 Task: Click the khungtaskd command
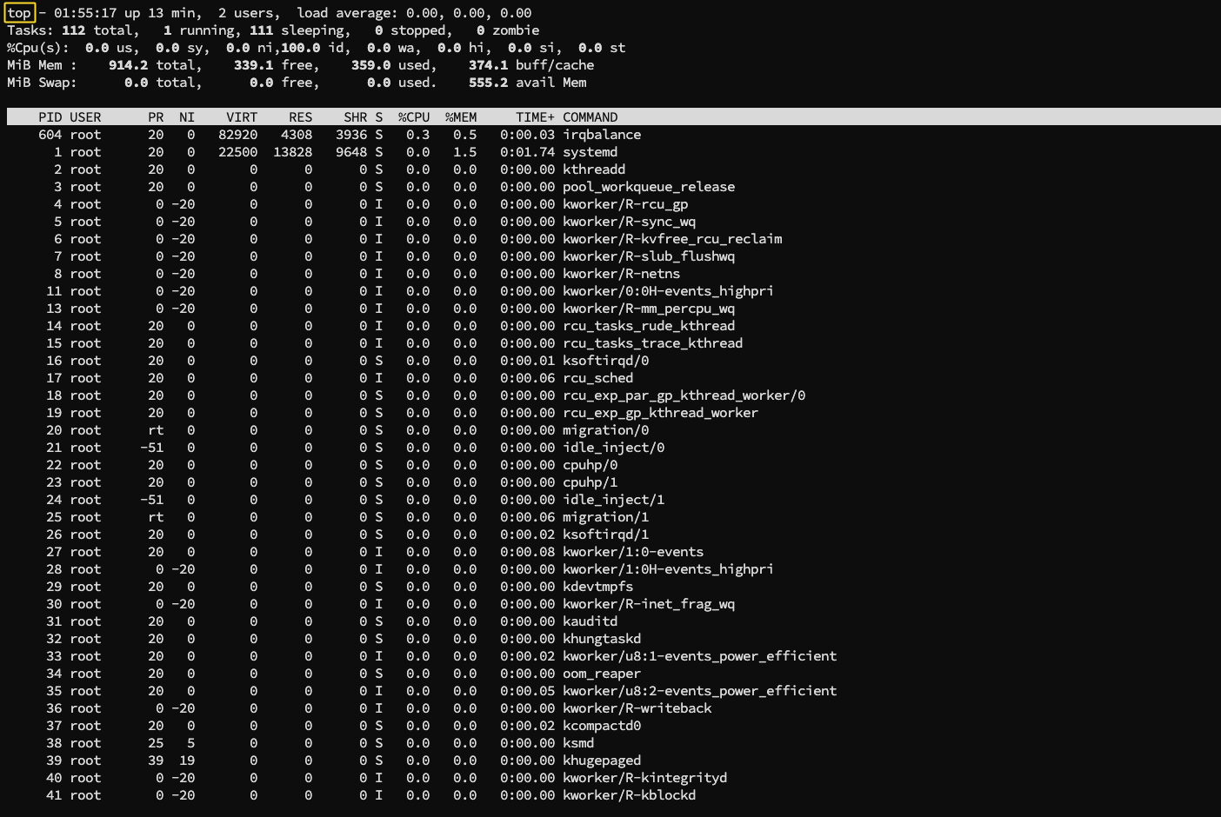(x=602, y=639)
